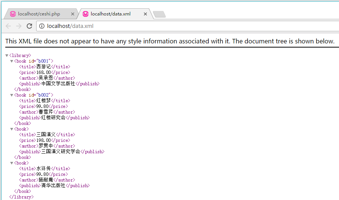Click the title text 水浒传
Image resolution: width=339 pixels, height=200 pixels.
click(x=43, y=169)
